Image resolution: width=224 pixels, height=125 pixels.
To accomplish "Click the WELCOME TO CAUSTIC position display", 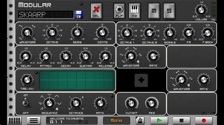I will 72,120.
